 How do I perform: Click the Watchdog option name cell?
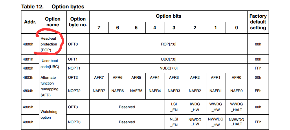point(53,114)
